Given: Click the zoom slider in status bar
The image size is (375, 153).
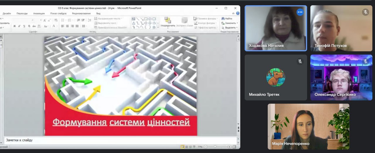Looking at the screenshot, I should point(215,147).
